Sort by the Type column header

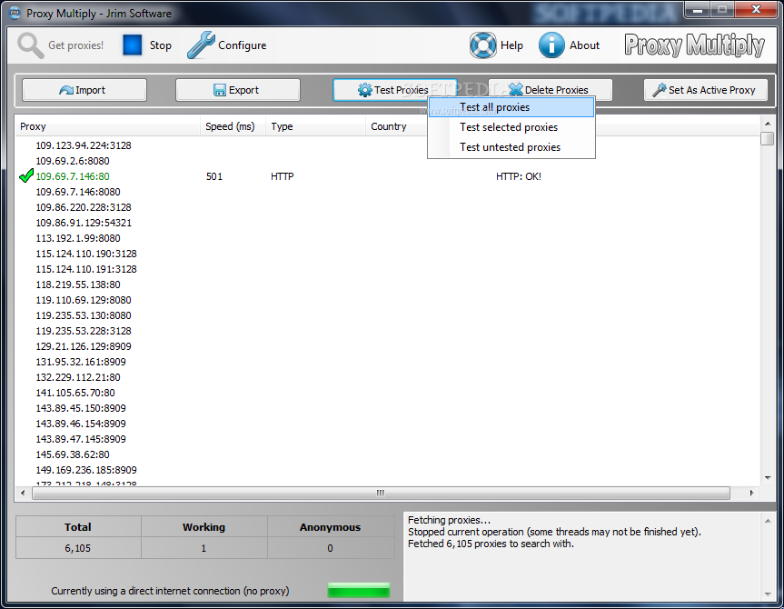tap(315, 126)
